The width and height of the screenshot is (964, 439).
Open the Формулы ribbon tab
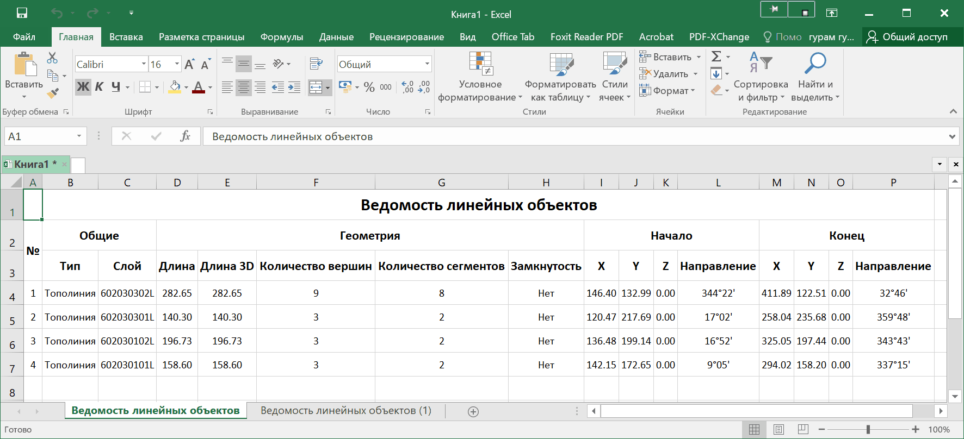[281, 37]
